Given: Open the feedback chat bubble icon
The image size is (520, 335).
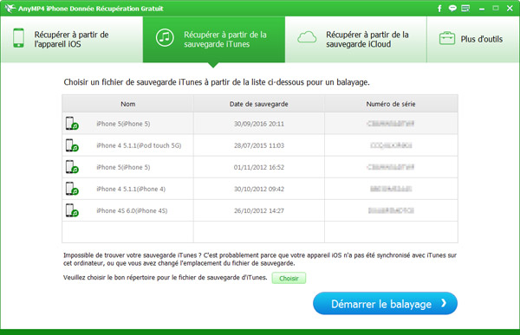Looking at the screenshot, I should pyautogui.click(x=452, y=9).
